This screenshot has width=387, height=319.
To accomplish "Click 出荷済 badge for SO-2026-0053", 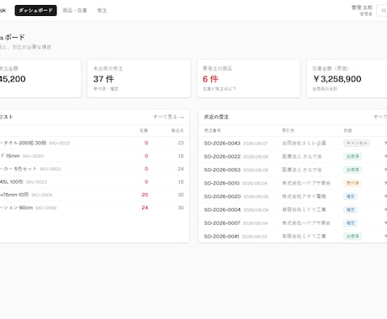I will coord(353,170).
